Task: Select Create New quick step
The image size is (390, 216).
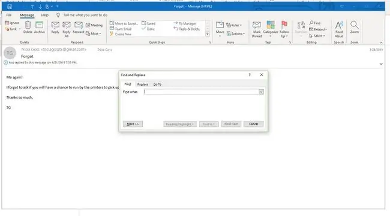Action: tap(121, 34)
